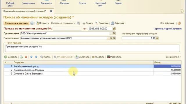Close the Приказ об изменении окладов tab
The image size is (186, 104).
(51, 11)
